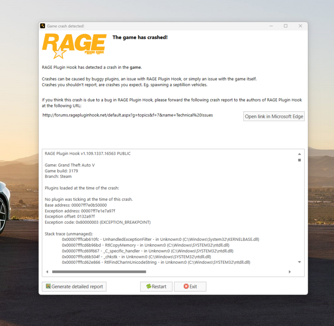The image size is (334, 326).
Task: Click 'Game build: 3179' line
Action: click(x=61, y=171)
